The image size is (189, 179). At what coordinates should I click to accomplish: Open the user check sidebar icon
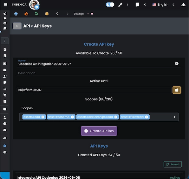(5, 76)
